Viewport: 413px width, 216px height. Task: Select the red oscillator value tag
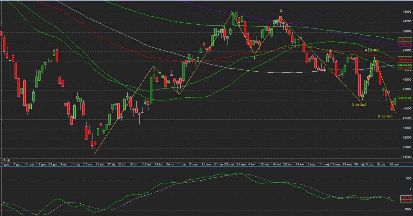pyautogui.click(x=405, y=198)
